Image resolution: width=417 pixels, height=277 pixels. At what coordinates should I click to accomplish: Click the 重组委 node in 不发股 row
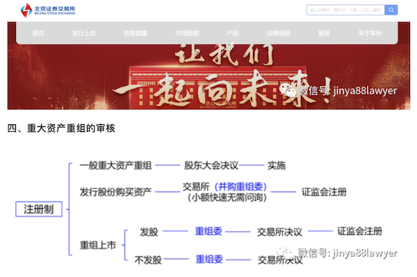[x=209, y=259]
